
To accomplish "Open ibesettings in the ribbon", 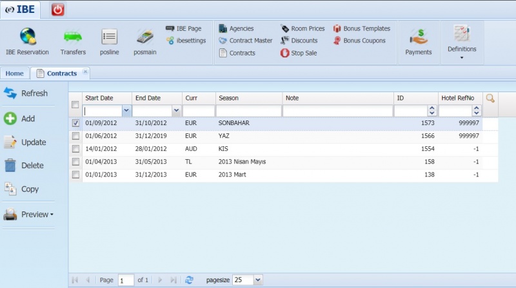I will 186,41.
